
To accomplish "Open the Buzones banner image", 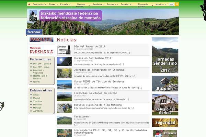I will click(x=165, y=84).
